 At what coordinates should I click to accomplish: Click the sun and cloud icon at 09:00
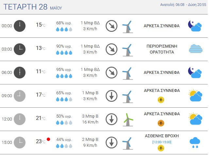(195, 95)
